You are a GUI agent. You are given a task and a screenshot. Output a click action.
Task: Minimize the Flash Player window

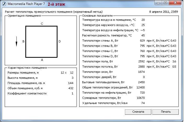point(158,3)
